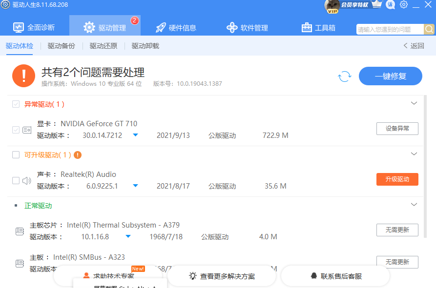Select the 驱动还原 sub-tab
Image resolution: width=436 pixels, height=288 pixels.
(104, 46)
